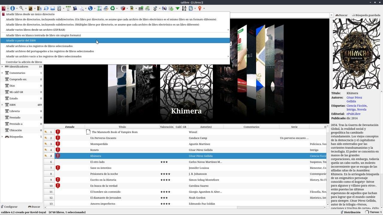Viewport: 383px width, 215px height.
Task: Select Controlar la adición de libros
Action: pyautogui.click(x=115, y=62)
